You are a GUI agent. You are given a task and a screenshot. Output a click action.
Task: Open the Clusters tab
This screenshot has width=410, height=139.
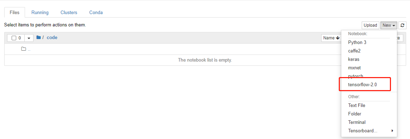coord(69,13)
